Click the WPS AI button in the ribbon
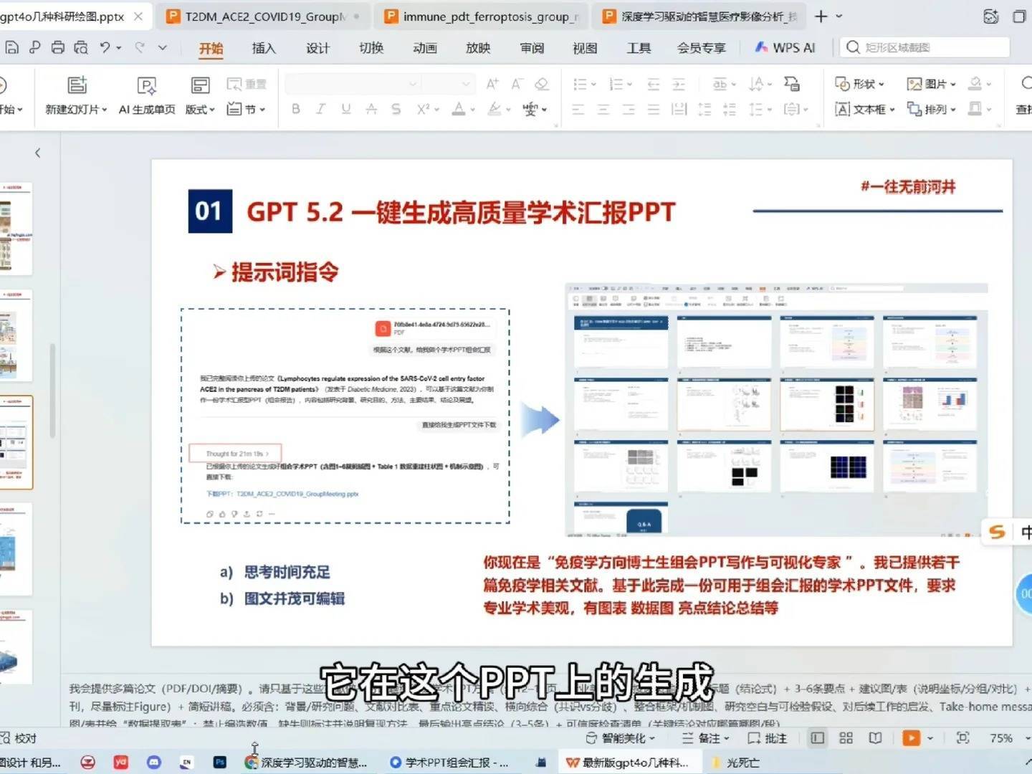The image size is (1032, 774). [785, 47]
